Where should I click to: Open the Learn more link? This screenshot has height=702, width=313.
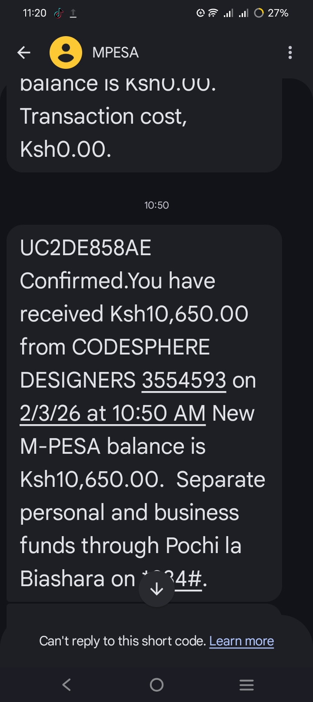(x=241, y=641)
